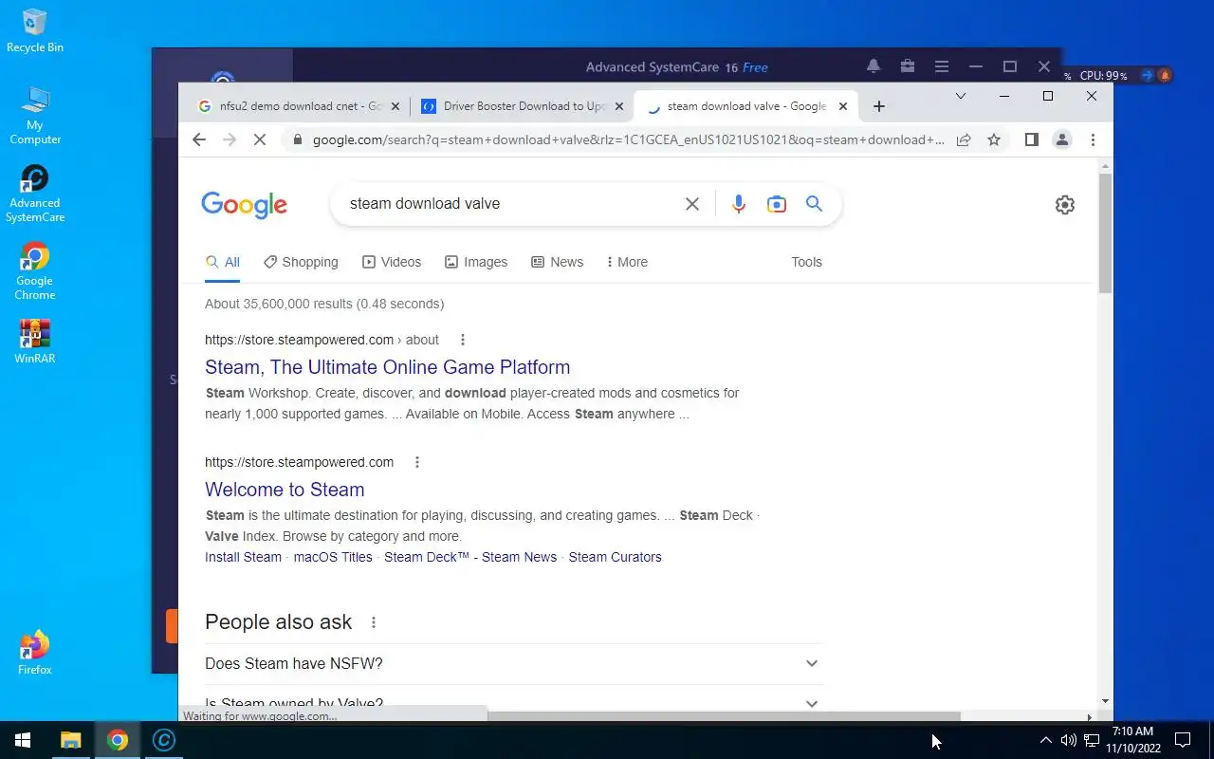Open options for the store.steampowered.com about result
Image resolution: width=1214 pixels, height=759 pixels.
pos(463,340)
